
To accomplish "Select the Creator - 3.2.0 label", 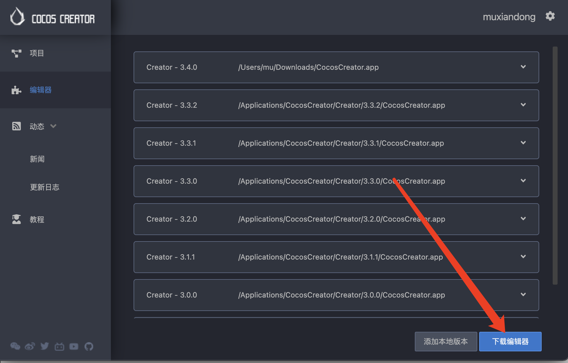I will coord(172,219).
